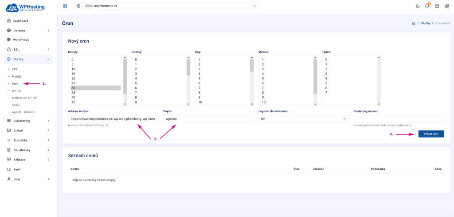Select the MySQL submenu link
Viewport: 454px width, 217px height.
[16, 77]
